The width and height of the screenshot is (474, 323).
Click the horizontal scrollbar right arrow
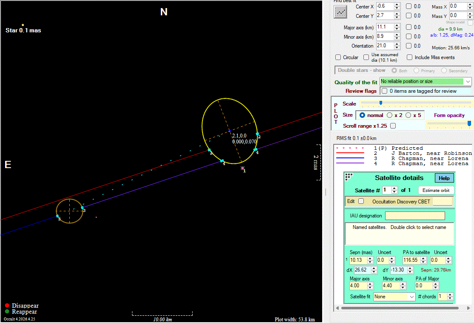click(468, 308)
